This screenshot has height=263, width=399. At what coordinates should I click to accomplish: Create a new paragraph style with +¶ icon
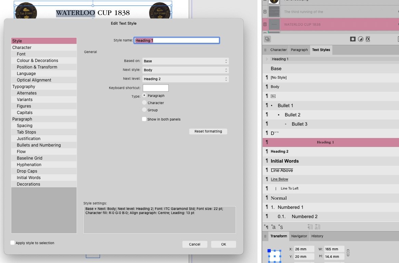pyautogui.click(x=266, y=227)
